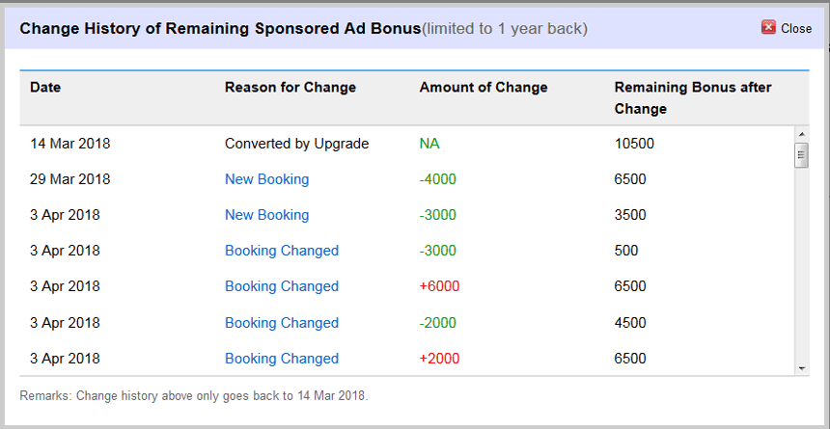The height and width of the screenshot is (429, 830).
Task: Select Remaining Bonus after Change header
Action: pos(693,98)
